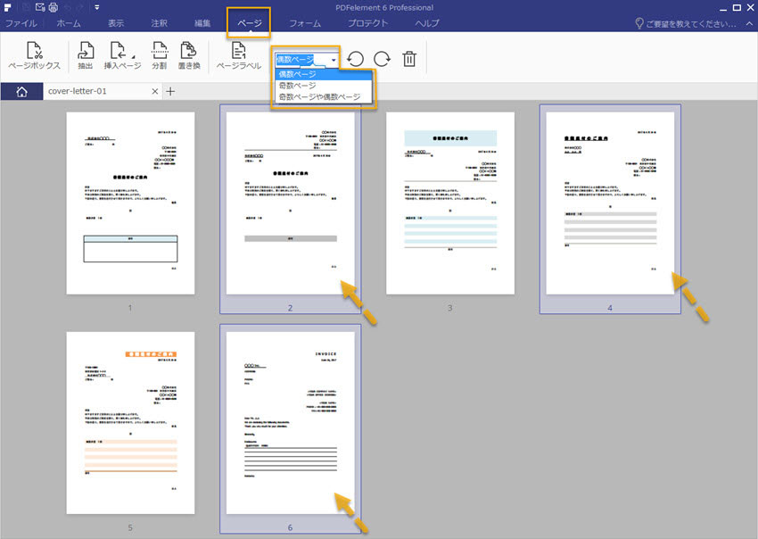Rotate selected pages counterclockwise
Image resolution: width=758 pixels, height=539 pixels.
coord(355,59)
